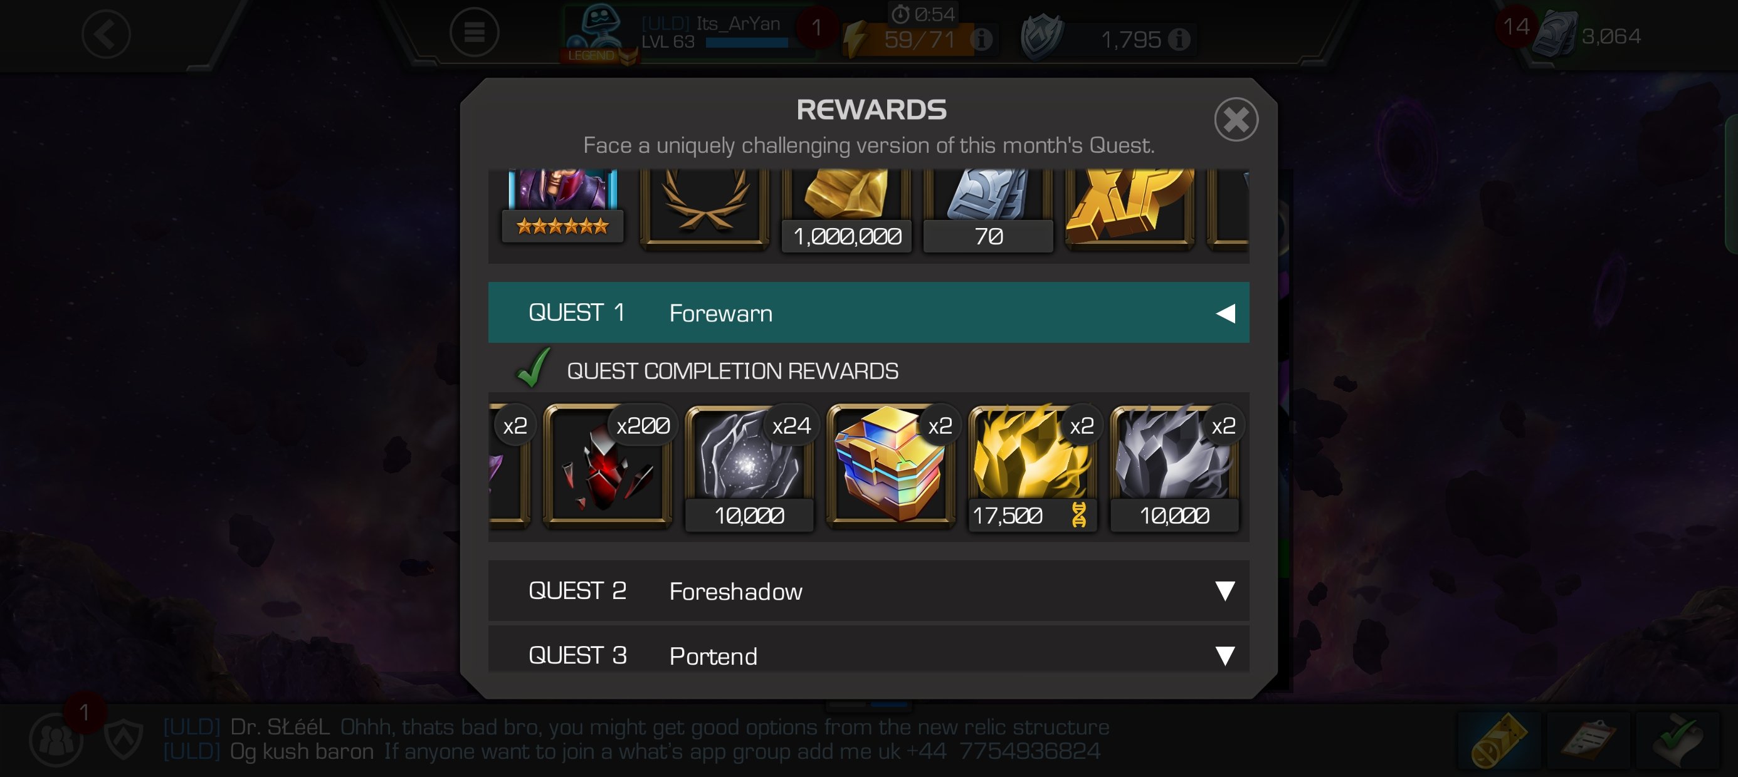Select the x2 silver 10,000 crystal reward
Viewport: 1738px width, 777px height.
pos(1174,467)
